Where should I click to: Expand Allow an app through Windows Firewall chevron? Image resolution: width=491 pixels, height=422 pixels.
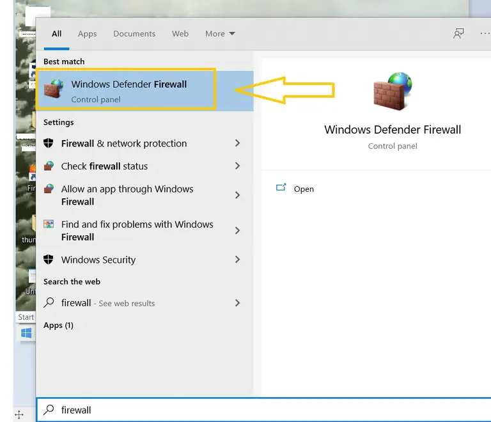tap(237, 195)
